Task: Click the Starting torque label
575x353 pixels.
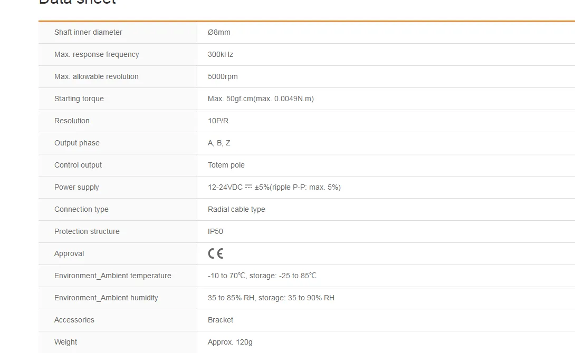Action: click(x=79, y=99)
